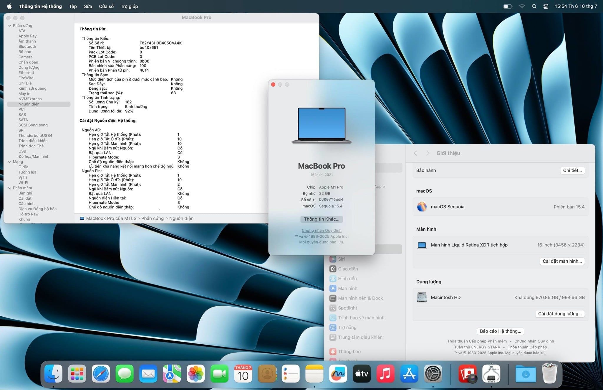Screen dimensions: 603x390
Task: Select Bluetooth in the hardware list
Action: click(x=27, y=47)
